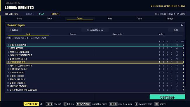This screenshot has width=190, height=107.
Task: Click the £4.4M budget value
Action: 42,14
